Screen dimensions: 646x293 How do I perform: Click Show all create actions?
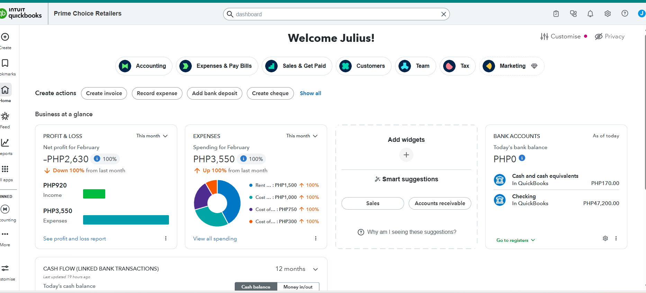click(311, 93)
